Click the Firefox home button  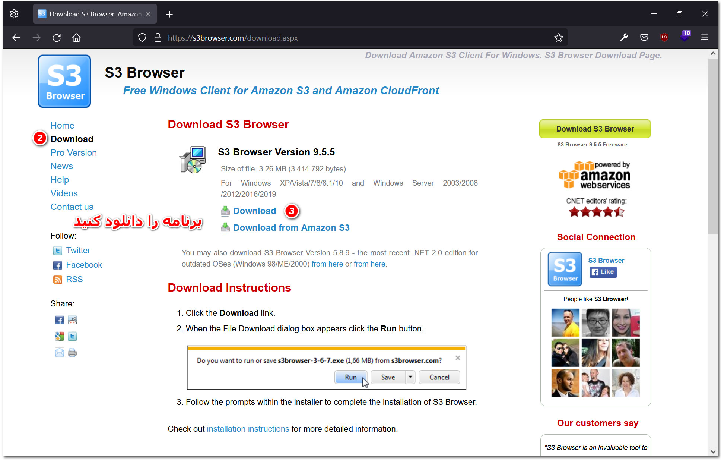pos(76,38)
